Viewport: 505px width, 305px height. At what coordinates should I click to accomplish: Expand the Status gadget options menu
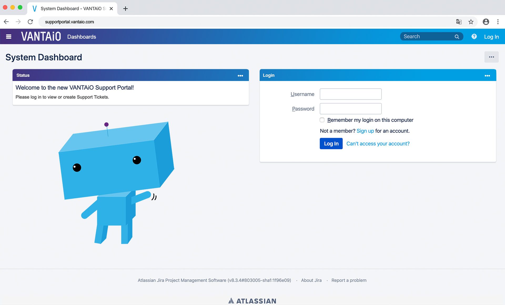pos(240,76)
